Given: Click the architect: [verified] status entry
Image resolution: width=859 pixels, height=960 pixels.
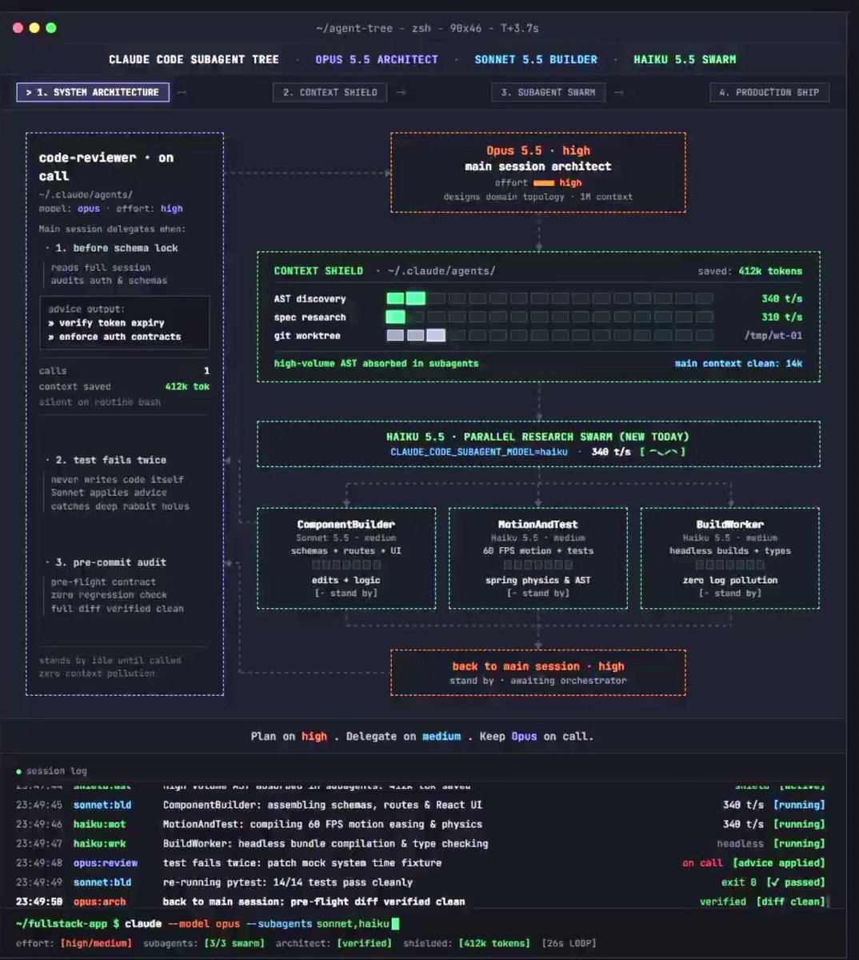Looking at the screenshot, I should 334,943.
